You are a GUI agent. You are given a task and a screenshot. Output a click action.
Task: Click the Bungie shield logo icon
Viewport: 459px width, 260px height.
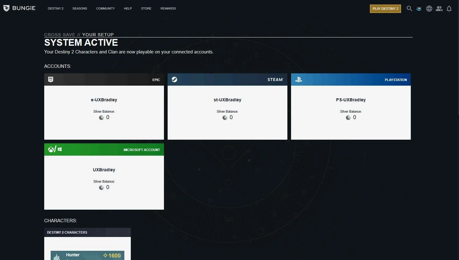(x=6, y=8)
